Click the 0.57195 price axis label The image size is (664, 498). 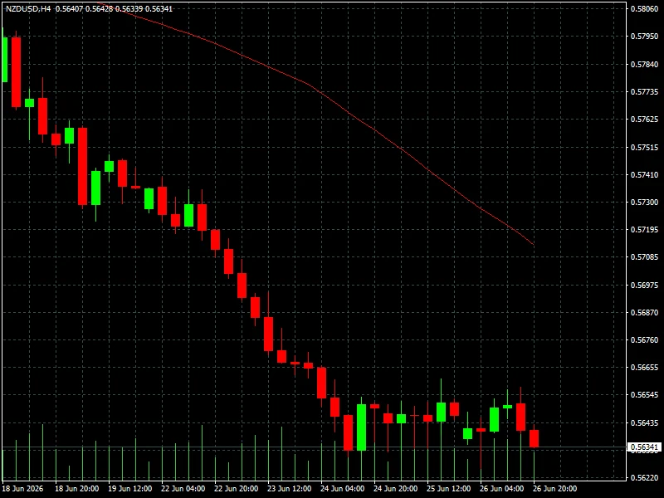point(645,230)
